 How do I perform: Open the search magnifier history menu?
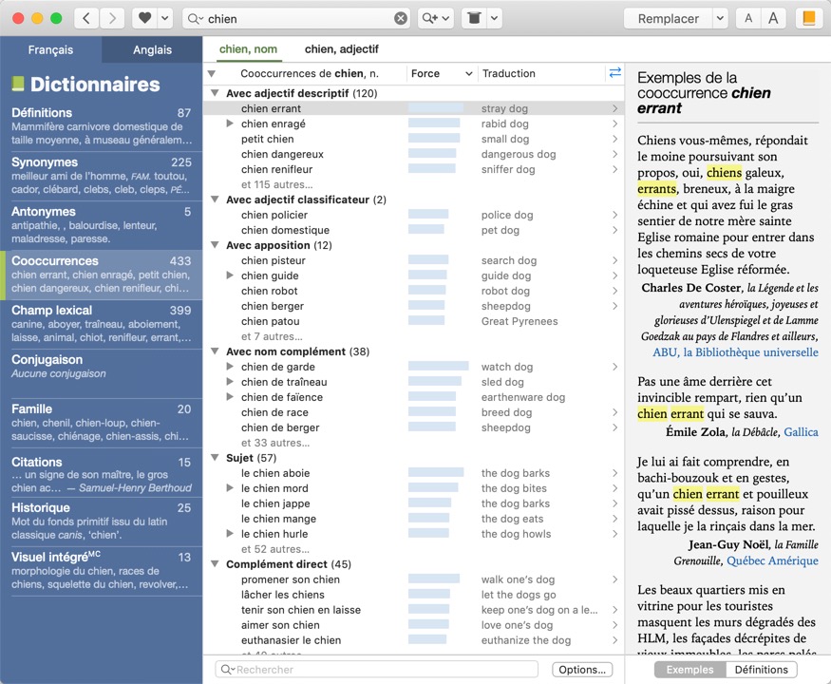pyautogui.click(x=195, y=19)
